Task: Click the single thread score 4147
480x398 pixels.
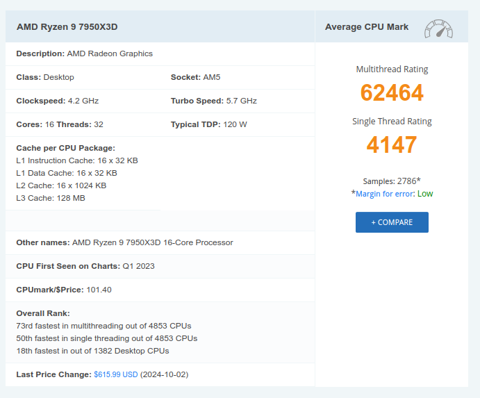Action: pos(392,144)
